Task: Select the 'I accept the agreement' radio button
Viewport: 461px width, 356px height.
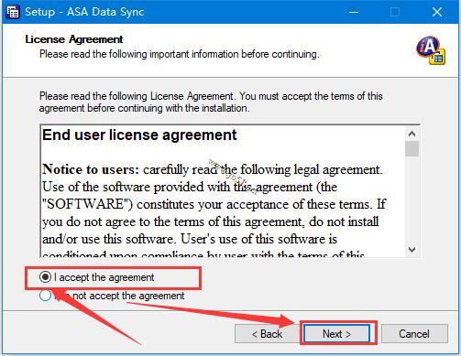Action: point(45,277)
